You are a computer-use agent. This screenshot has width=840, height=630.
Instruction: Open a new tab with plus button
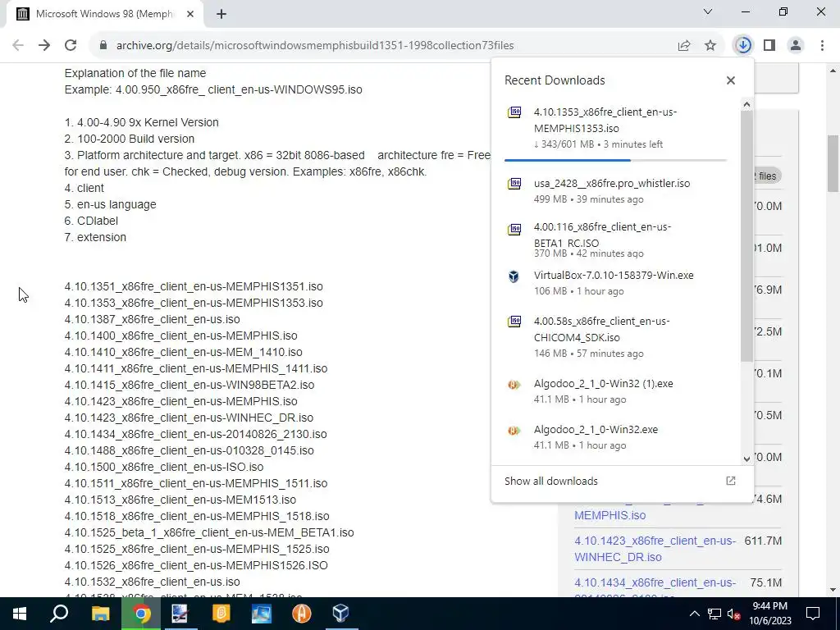pyautogui.click(x=221, y=14)
